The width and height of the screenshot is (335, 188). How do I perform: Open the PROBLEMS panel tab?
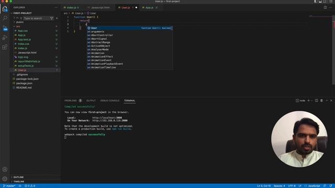coord(71,101)
